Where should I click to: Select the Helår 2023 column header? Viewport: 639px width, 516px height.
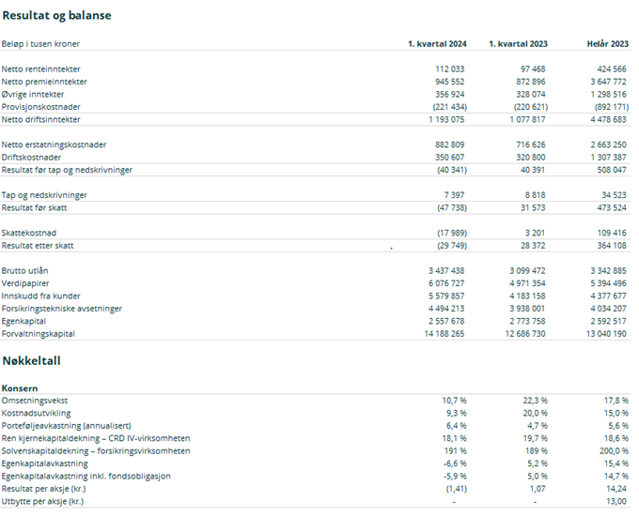coord(606,44)
